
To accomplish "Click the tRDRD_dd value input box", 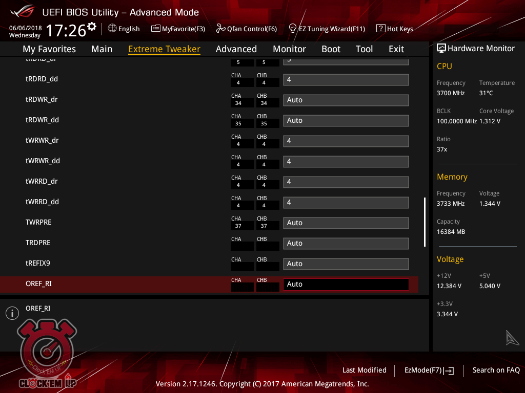I will point(346,79).
